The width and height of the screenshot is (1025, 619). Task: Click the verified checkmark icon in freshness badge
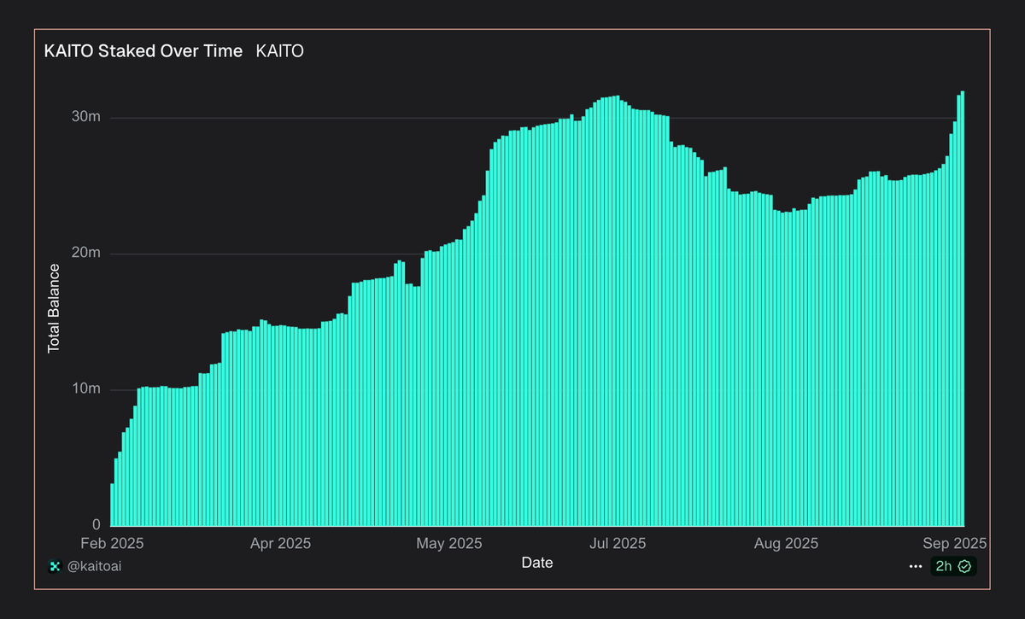pyautogui.click(x=964, y=566)
